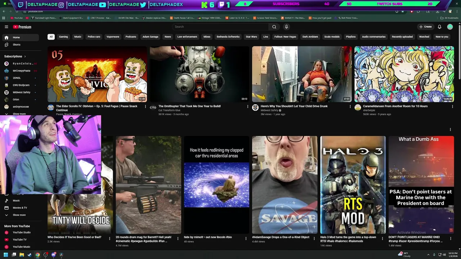Open the Windows Start menu

pyautogui.click(x=5, y=255)
